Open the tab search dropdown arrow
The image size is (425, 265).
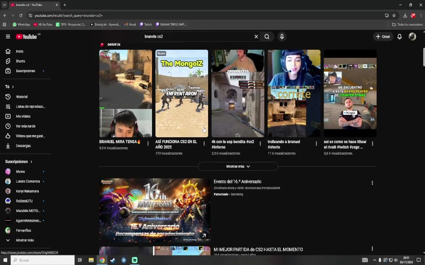tap(4, 5)
